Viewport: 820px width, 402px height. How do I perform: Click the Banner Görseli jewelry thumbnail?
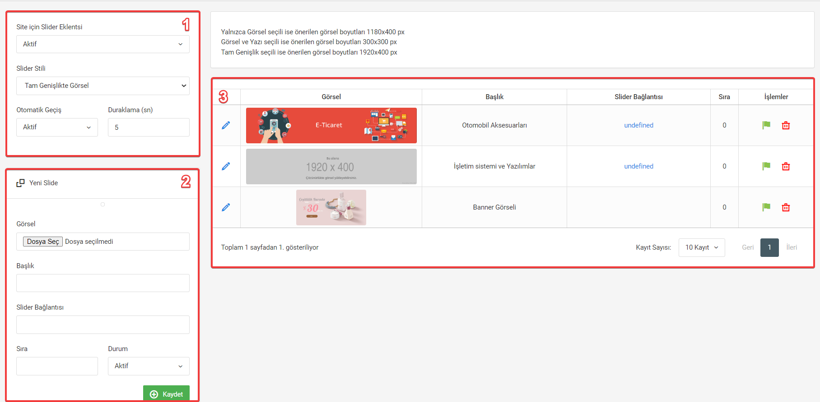(x=331, y=207)
